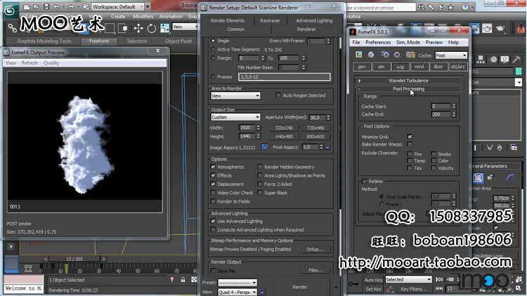Viewport: 527px width, 296px height.
Task: Open the render Preset dropdown
Action: point(238,283)
